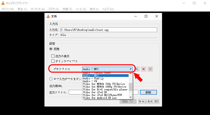Maximize the 変換 dialog
Screen dimensions: 210x115
tap(146, 16)
